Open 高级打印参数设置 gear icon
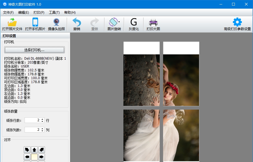 click(x=237, y=22)
